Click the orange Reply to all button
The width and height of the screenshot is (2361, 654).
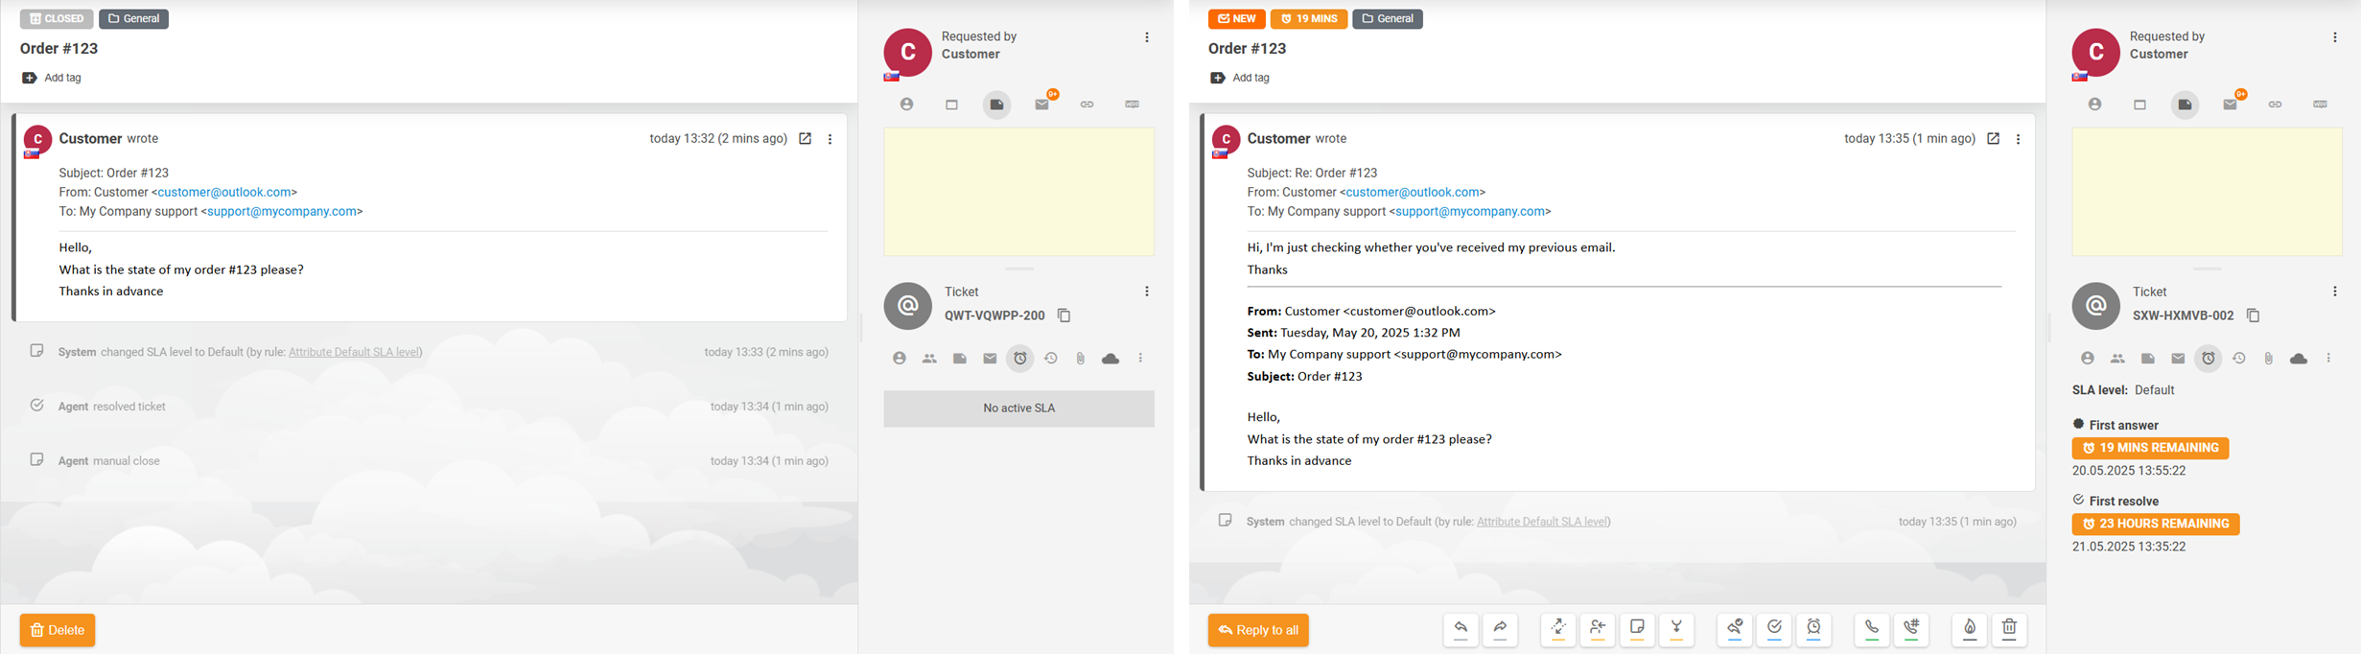[x=1257, y=630]
